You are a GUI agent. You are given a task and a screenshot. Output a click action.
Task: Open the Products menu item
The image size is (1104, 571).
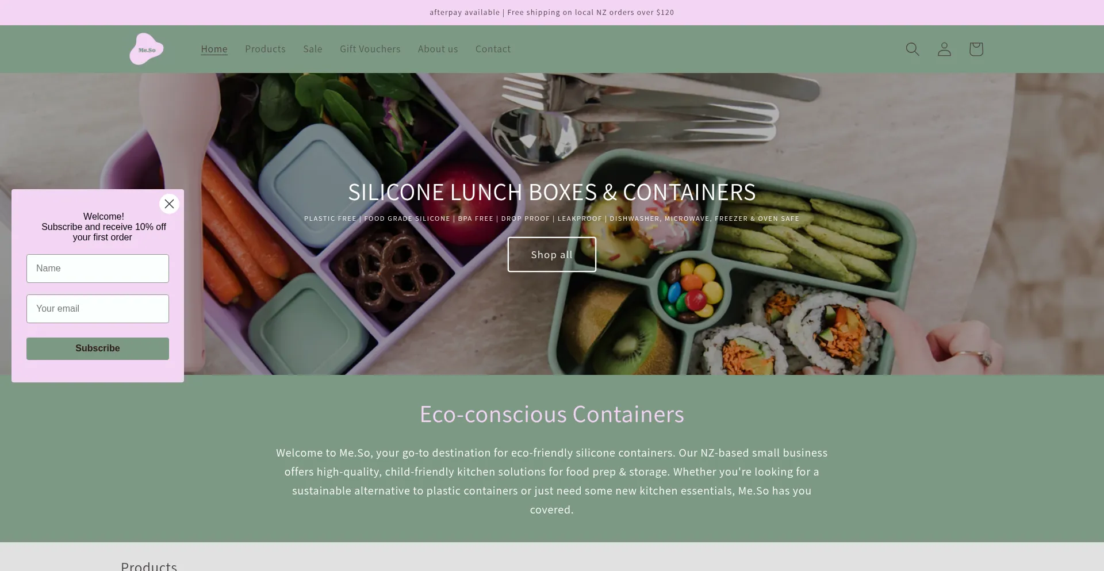pyautogui.click(x=265, y=49)
